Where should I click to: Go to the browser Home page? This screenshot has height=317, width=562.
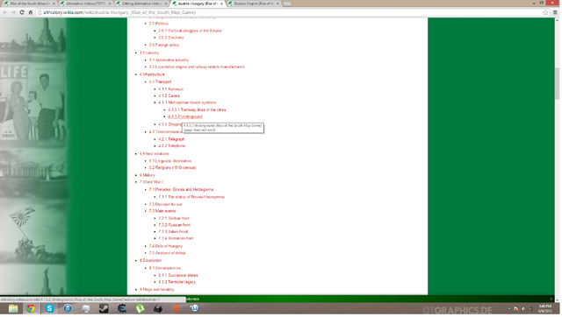pos(31,12)
